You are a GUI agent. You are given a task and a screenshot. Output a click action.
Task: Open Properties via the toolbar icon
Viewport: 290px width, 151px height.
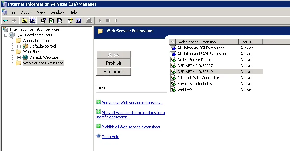click(x=43, y=21)
